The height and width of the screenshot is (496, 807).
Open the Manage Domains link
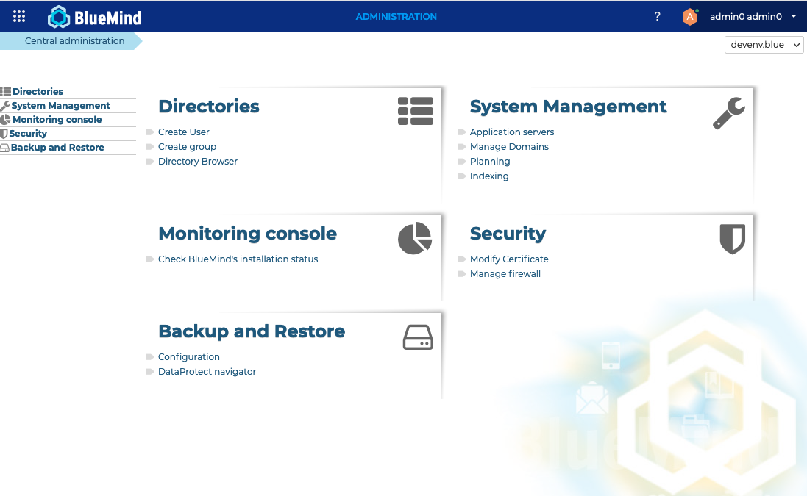509,147
